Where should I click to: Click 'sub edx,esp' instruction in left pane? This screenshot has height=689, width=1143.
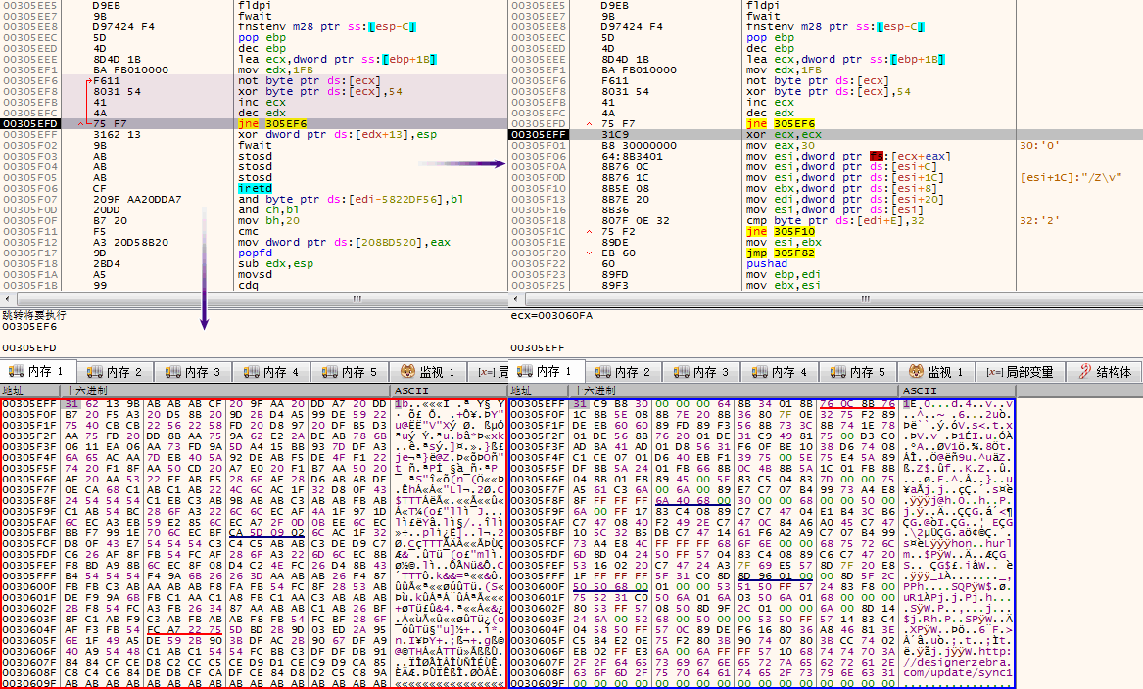point(275,263)
